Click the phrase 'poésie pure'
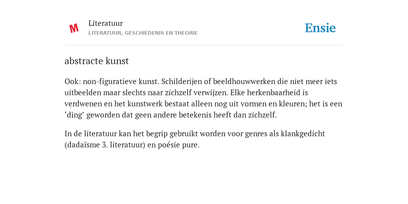 point(178,145)
